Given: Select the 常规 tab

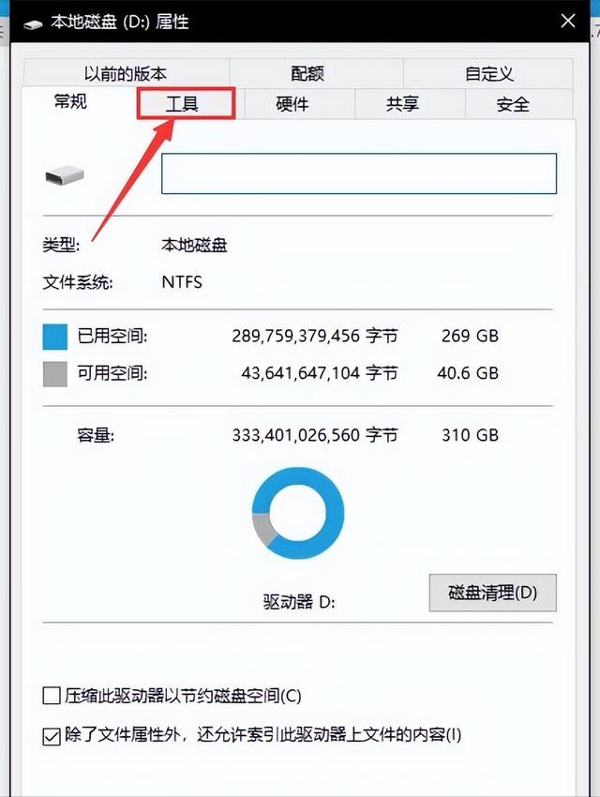Looking at the screenshot, I should coord(70,101).
